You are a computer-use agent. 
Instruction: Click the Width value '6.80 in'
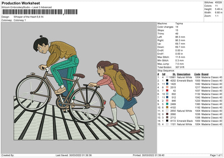(x=218, y=13)
